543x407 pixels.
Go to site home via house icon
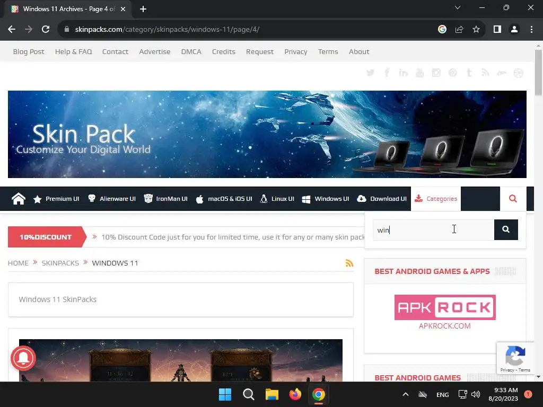[x=19, y=199]
